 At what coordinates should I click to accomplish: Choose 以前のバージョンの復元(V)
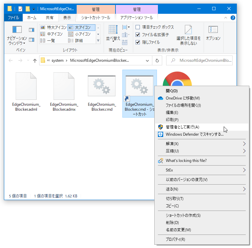(202, 179)
